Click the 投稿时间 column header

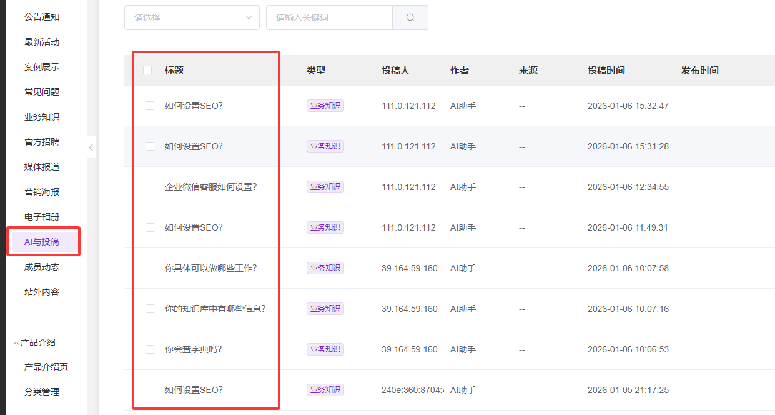pyautogui.click(x=606, y=71)
